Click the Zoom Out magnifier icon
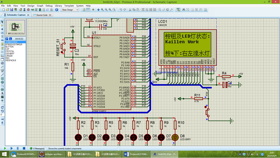The image size is (280, 158). [x=106, y=10]
